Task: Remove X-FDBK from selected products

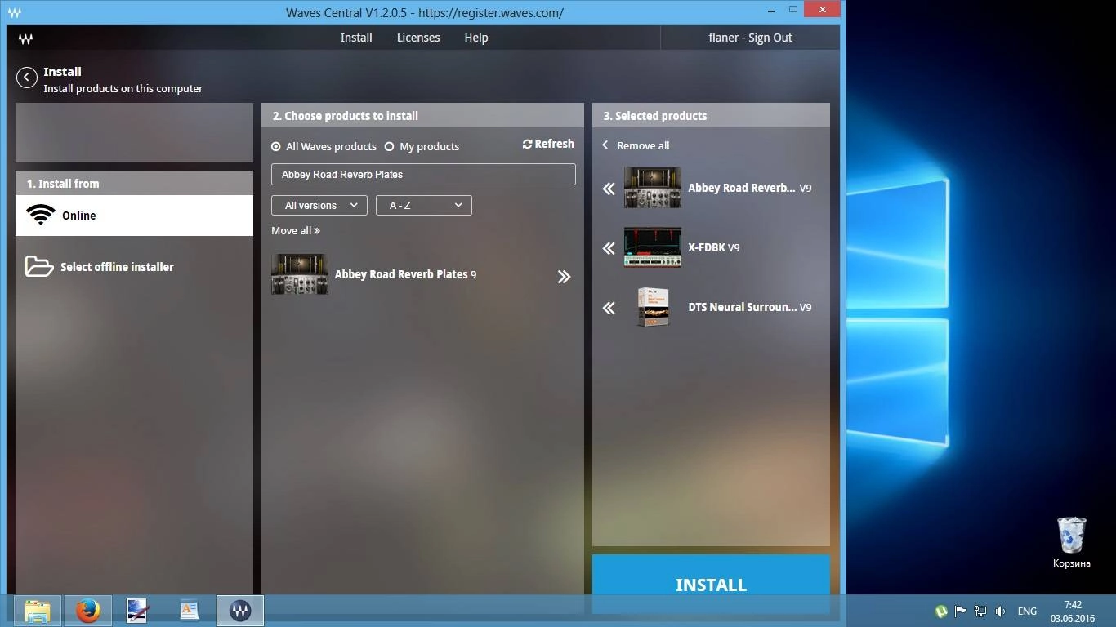Action: 609,248
